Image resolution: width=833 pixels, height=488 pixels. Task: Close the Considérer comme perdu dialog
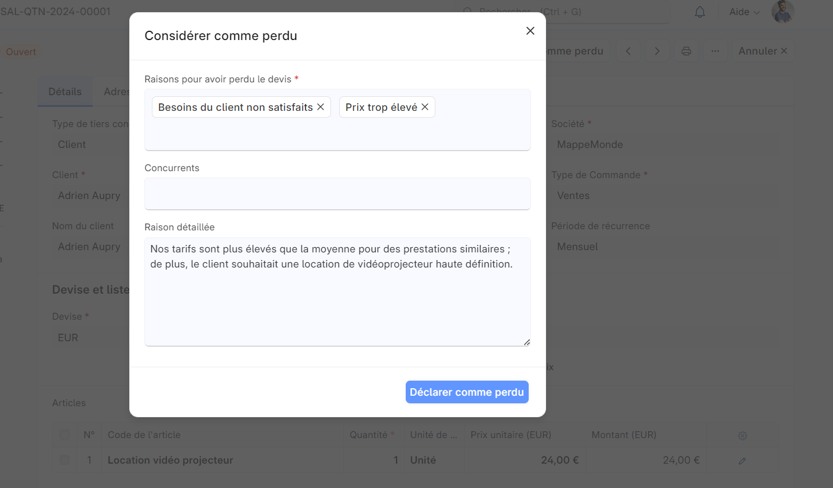[x=530, y=31]
